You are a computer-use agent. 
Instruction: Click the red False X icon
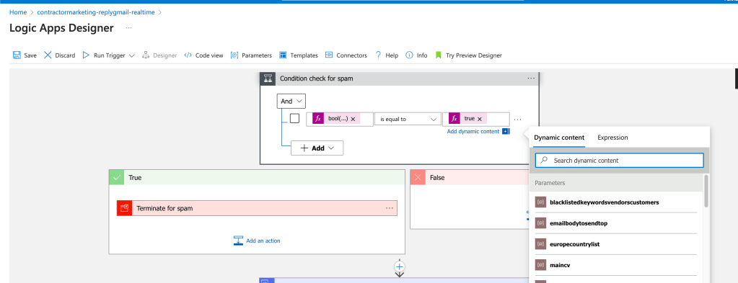(418, 178)
